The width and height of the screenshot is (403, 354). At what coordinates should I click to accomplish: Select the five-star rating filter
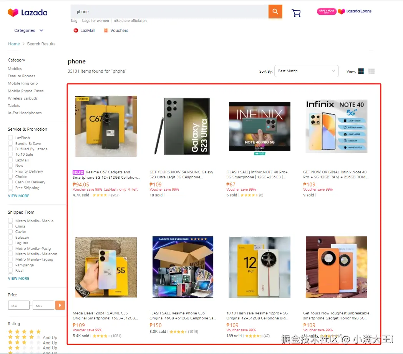tap(25, 332)
